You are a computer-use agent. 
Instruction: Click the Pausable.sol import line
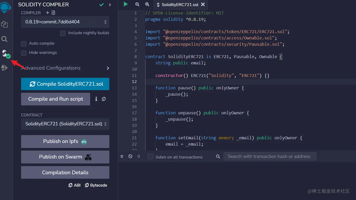pos(215,44)
